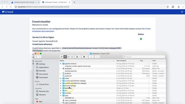Open Documents in Finder sidebar
Image resolution: width=185 pixels, height=104 pixels.
[42, 74]
